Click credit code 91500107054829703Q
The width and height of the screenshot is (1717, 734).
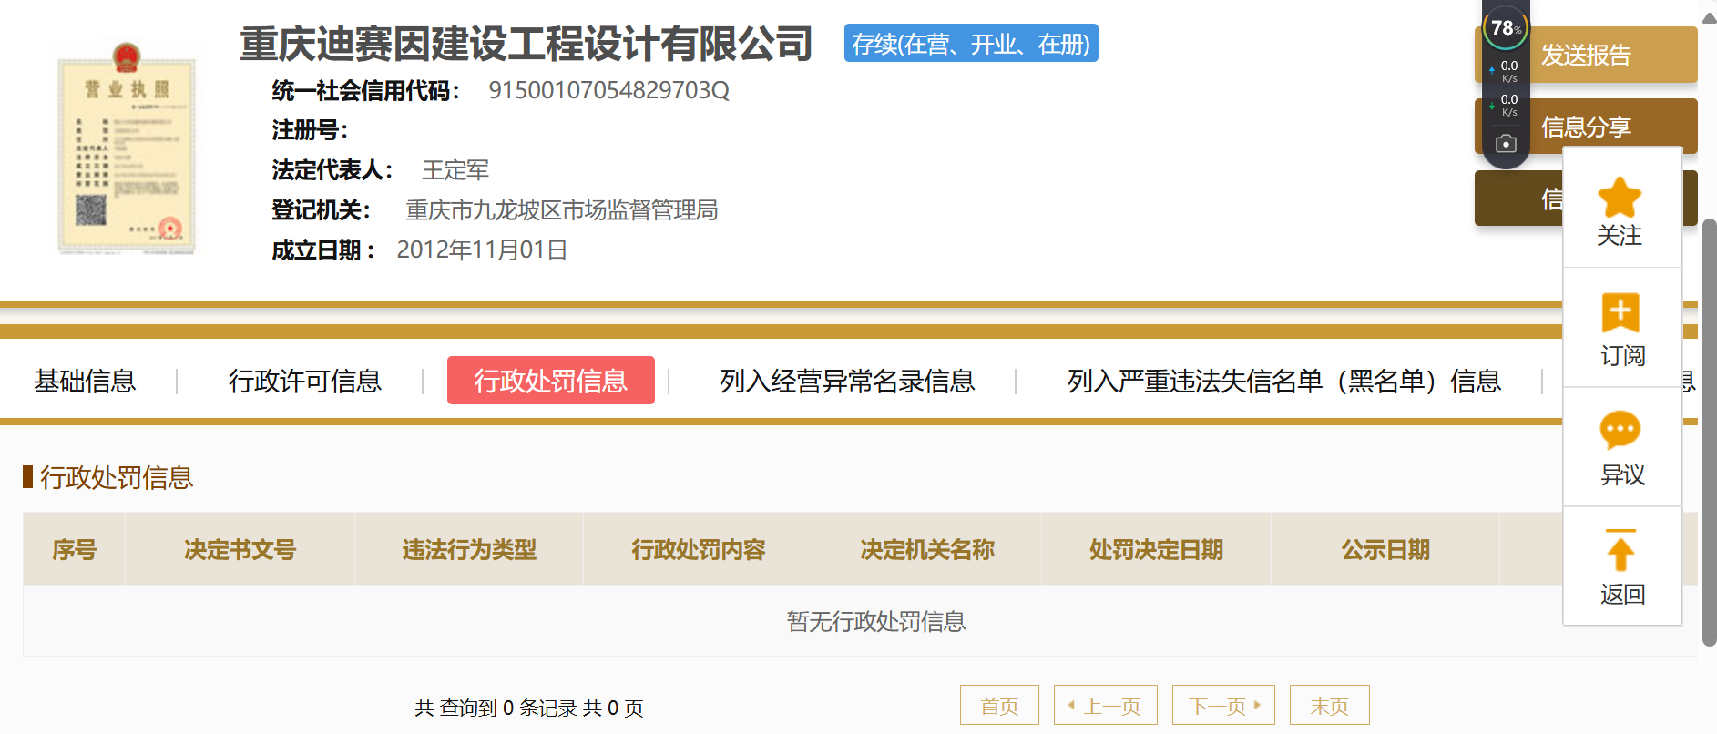[608, 90]
